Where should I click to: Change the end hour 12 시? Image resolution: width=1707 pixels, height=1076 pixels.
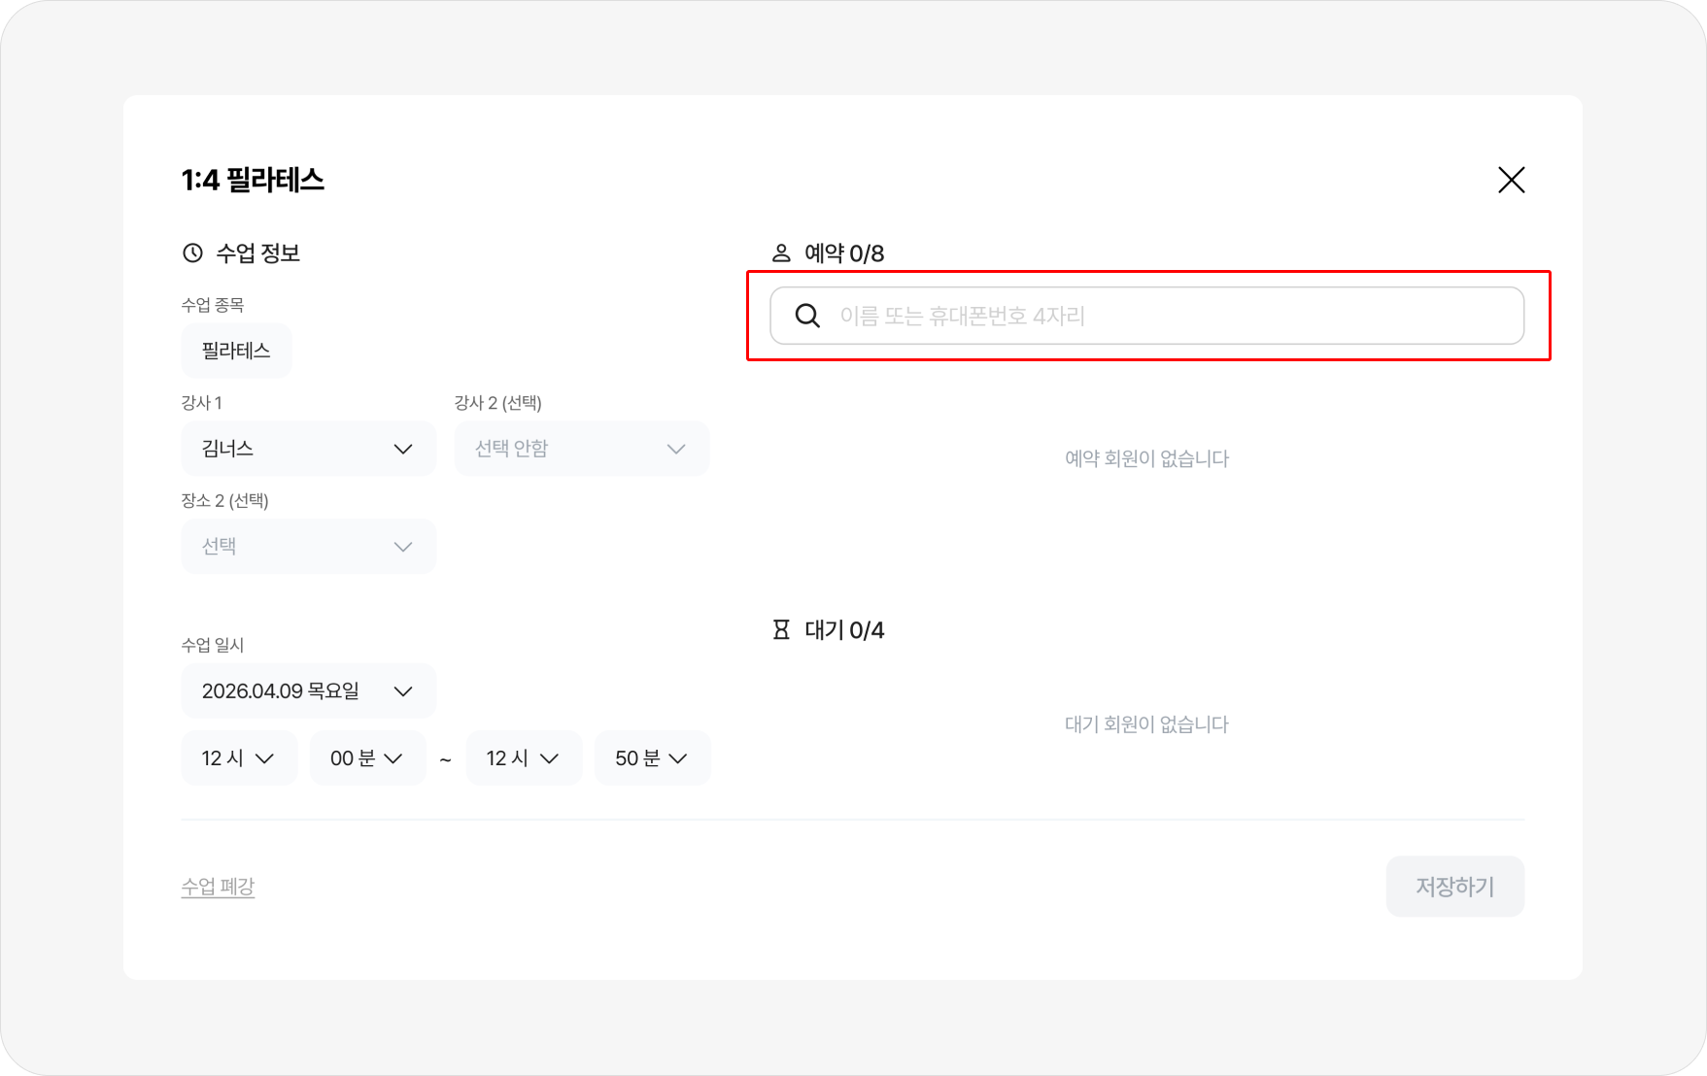pyautogui.click(x=524, y=758)
